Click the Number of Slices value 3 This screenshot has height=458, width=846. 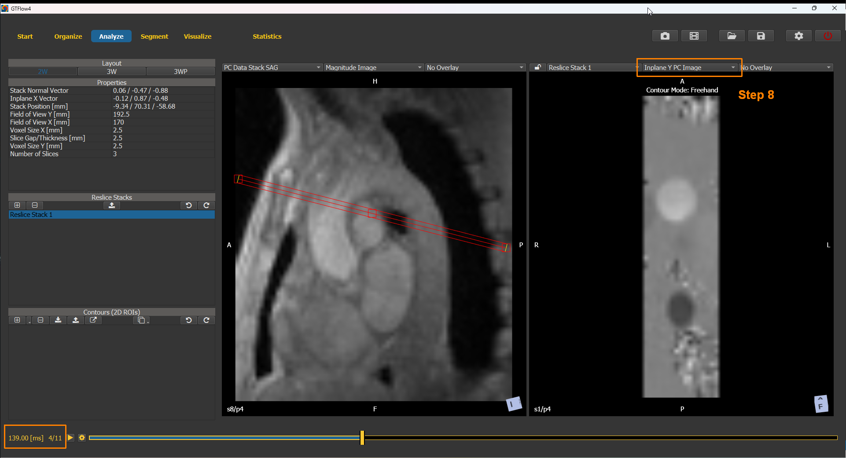[115, 154]
